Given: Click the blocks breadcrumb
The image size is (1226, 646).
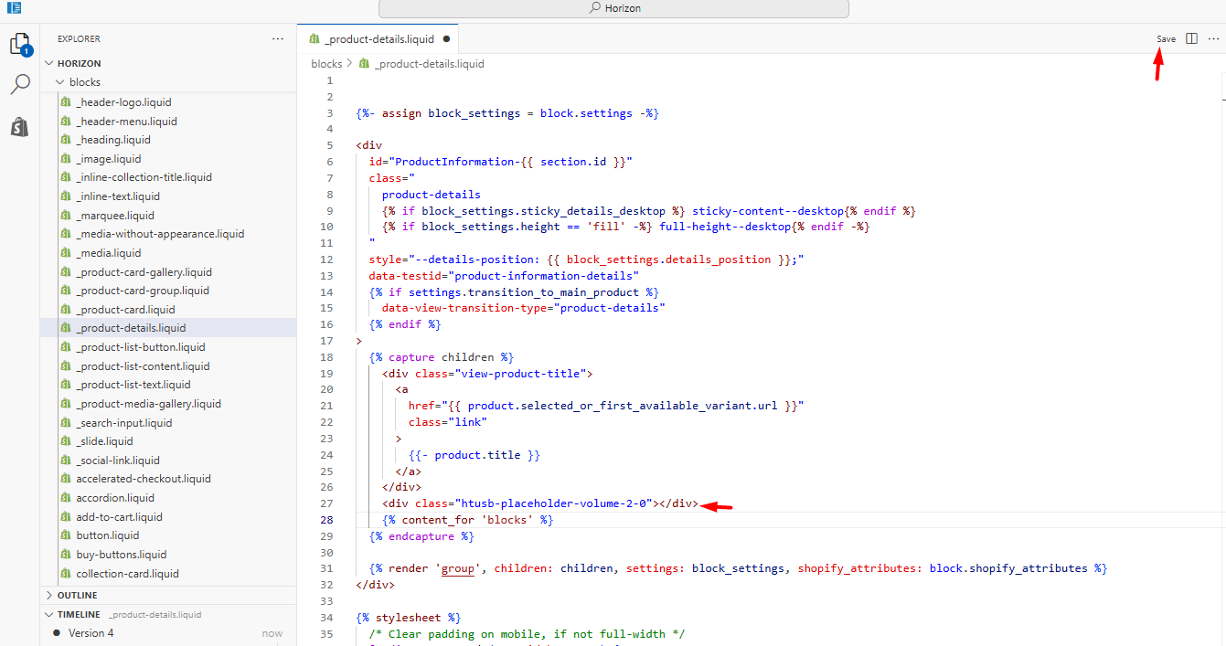Looking at the screenshot, I should (x=326, y=64).
